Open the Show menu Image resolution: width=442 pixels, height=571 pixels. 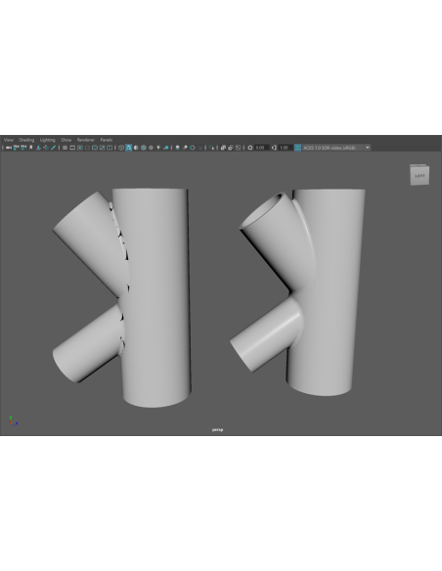pos(66,140)
